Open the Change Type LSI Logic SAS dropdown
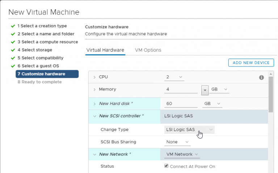The width and height of the screenshot is (278, 173). pyautogui.click(x=189, y=130)
